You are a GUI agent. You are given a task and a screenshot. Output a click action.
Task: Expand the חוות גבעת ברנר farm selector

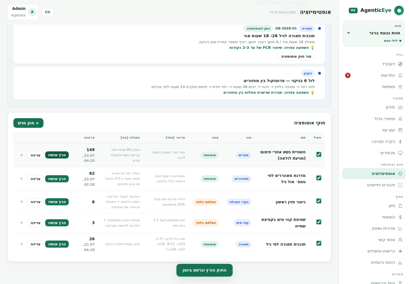[374, 34]
